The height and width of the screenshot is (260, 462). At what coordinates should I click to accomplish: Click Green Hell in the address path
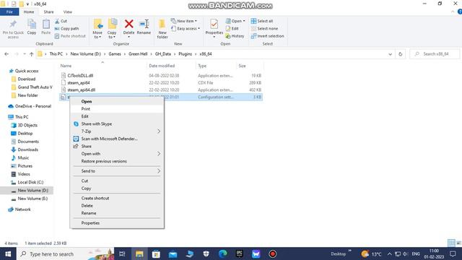point(138,54)
